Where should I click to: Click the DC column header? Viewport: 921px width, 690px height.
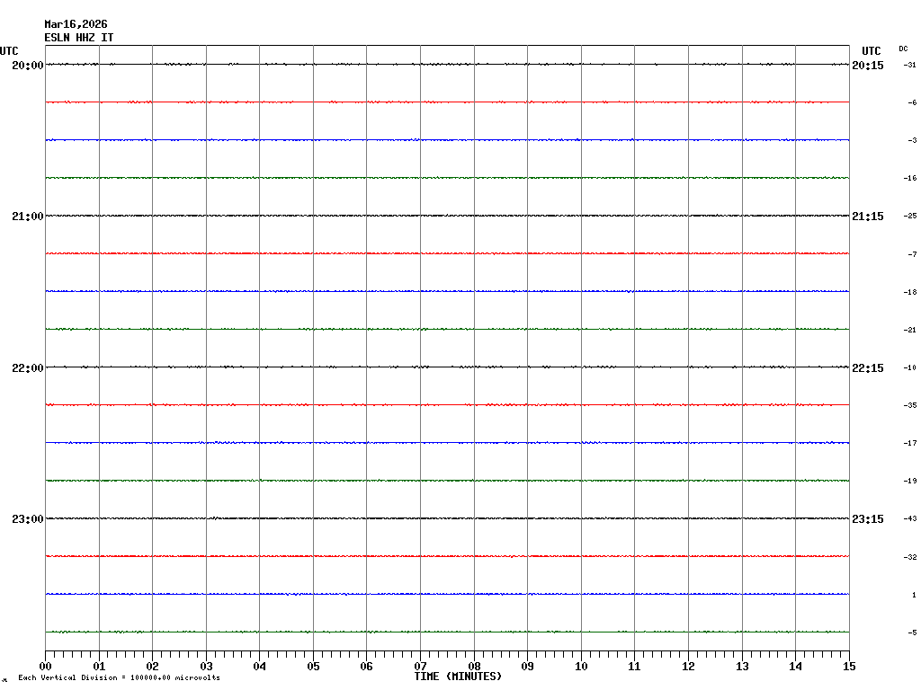click(x=903, y=49)
